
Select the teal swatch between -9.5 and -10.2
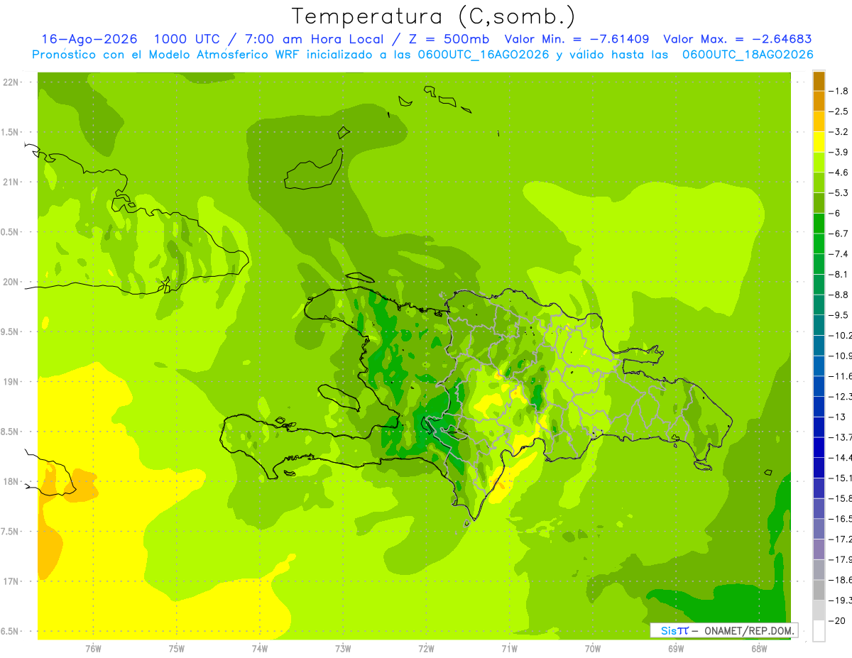(x=819, y=325)
